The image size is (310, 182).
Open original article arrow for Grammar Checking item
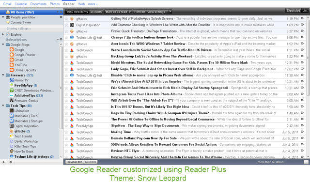[302, 25]
